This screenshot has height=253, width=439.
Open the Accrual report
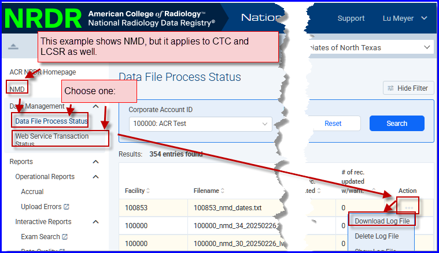pyautogui.click(x=32, y=192)
